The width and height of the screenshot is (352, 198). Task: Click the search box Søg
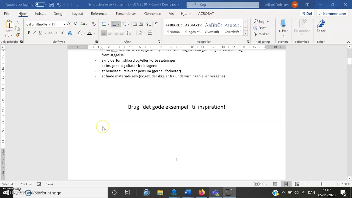223,5
